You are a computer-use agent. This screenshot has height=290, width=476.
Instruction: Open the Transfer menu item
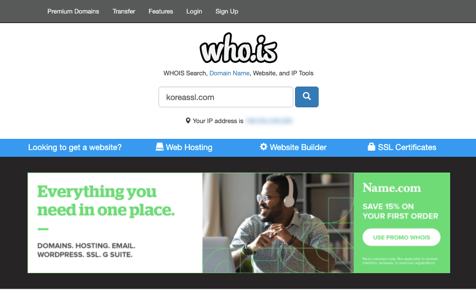click(x=124, y=11)
